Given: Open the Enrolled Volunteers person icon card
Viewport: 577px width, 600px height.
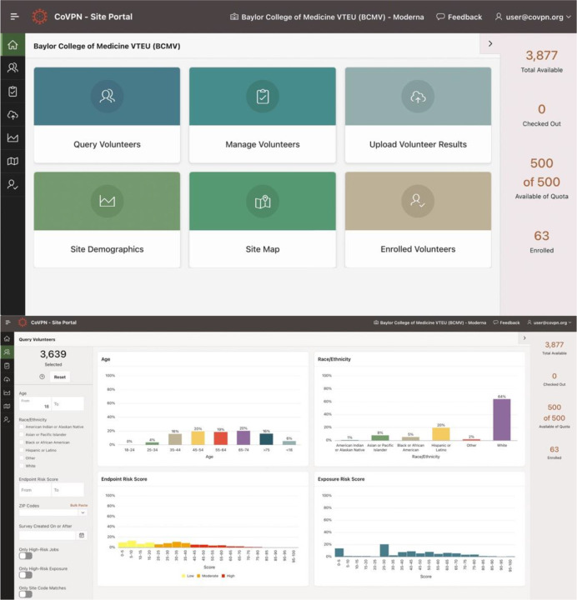Looking at the screenshot, I should tap(418, 201).
